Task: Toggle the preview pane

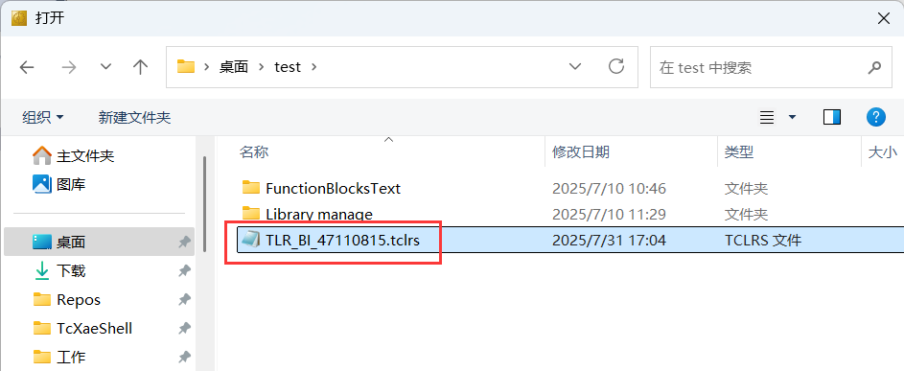Action: pos(832,118)
